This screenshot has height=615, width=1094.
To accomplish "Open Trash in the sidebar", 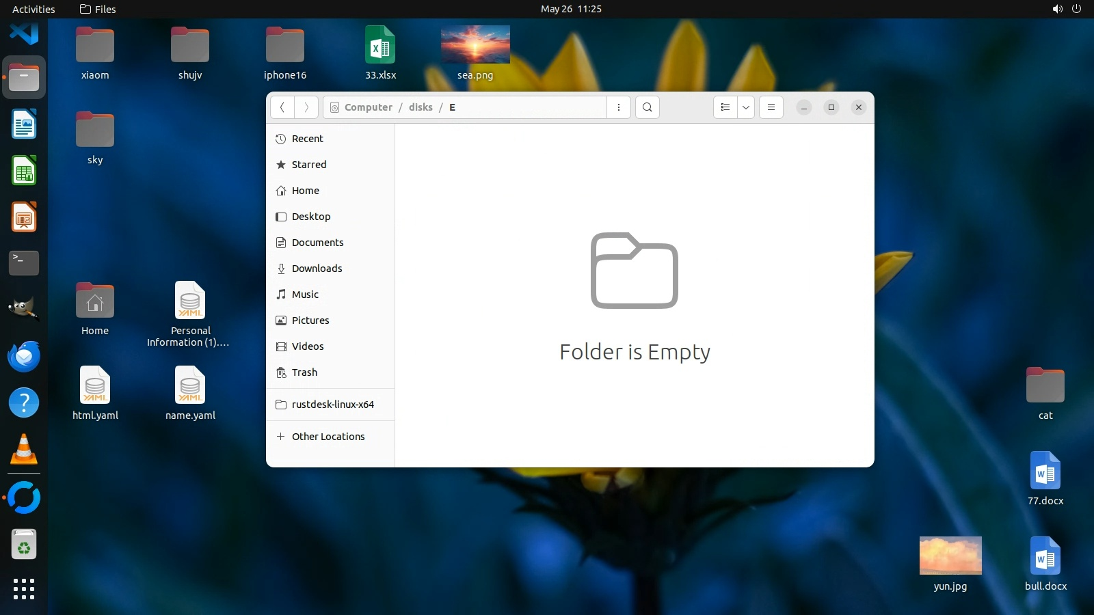I will pos(304,372).
